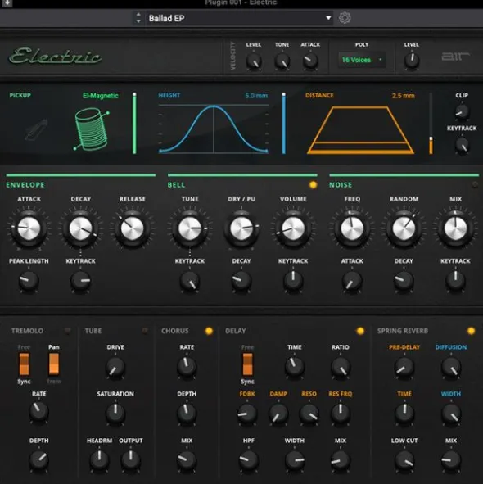Viewport: 483px width, 484px height.
Task: Click the green pickup level slider
Action: 134,123
